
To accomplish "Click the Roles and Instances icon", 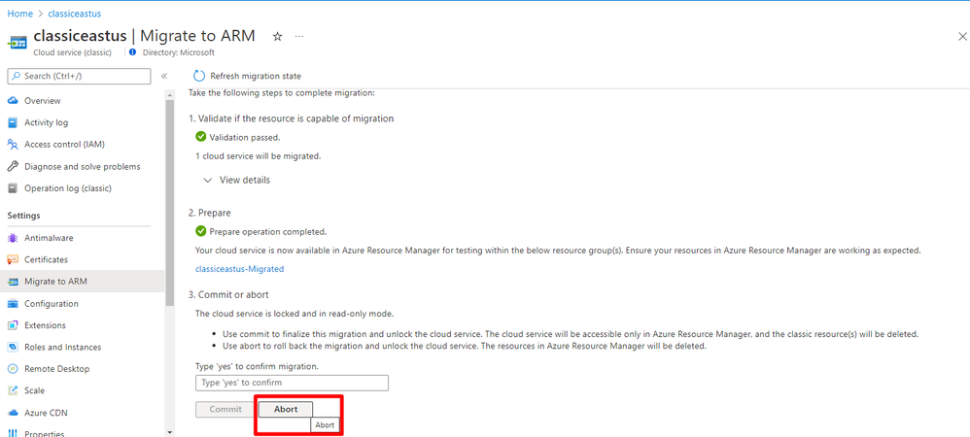I will tap(13, 348).
